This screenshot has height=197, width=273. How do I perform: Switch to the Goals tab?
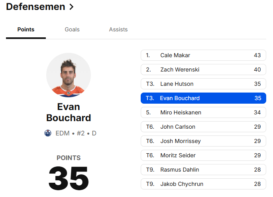72,29
